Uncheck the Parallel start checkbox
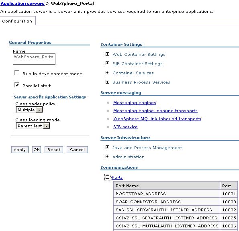The image size is (239, 231). 17,85
